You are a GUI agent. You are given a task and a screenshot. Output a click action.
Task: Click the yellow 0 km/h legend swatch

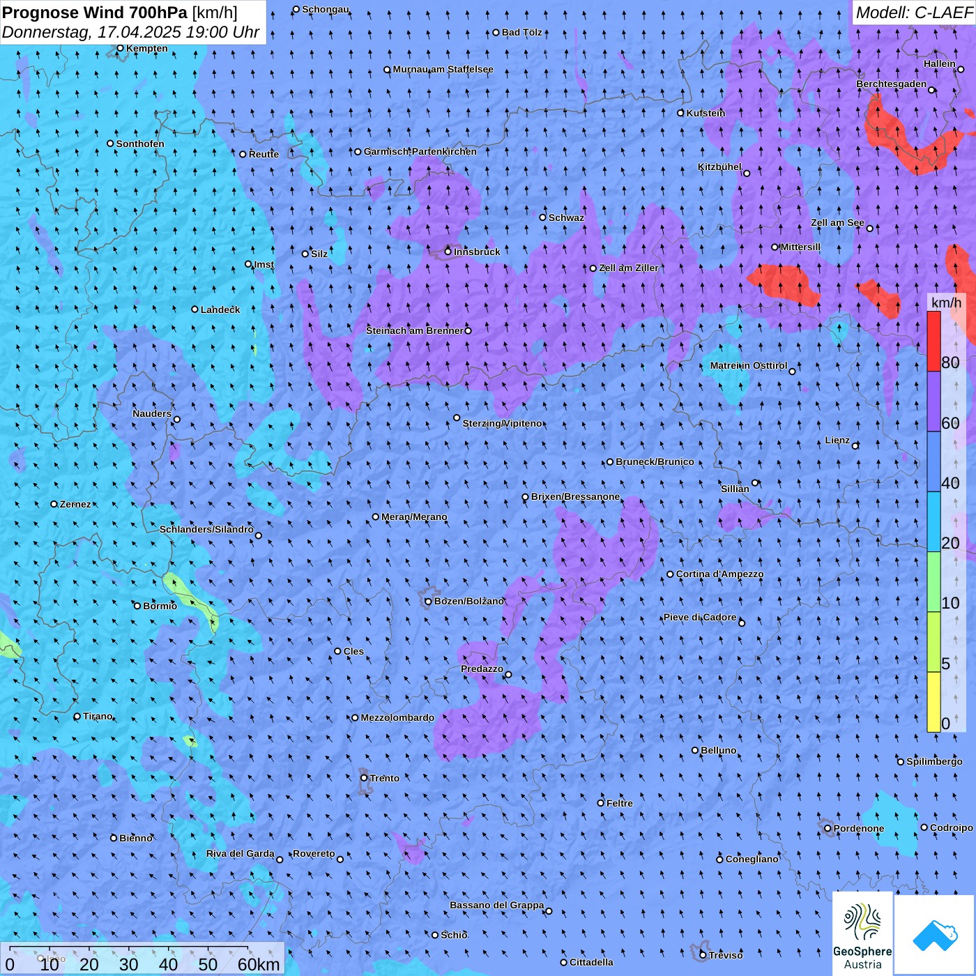coord(933,702)
